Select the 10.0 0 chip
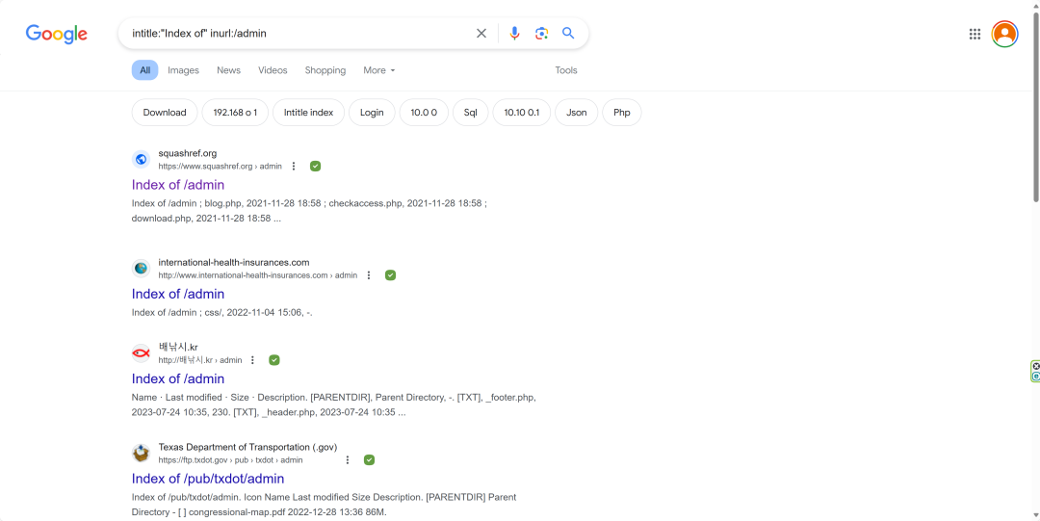The image size is (1040, 521). pyautogui.click(x=424, y=112)
